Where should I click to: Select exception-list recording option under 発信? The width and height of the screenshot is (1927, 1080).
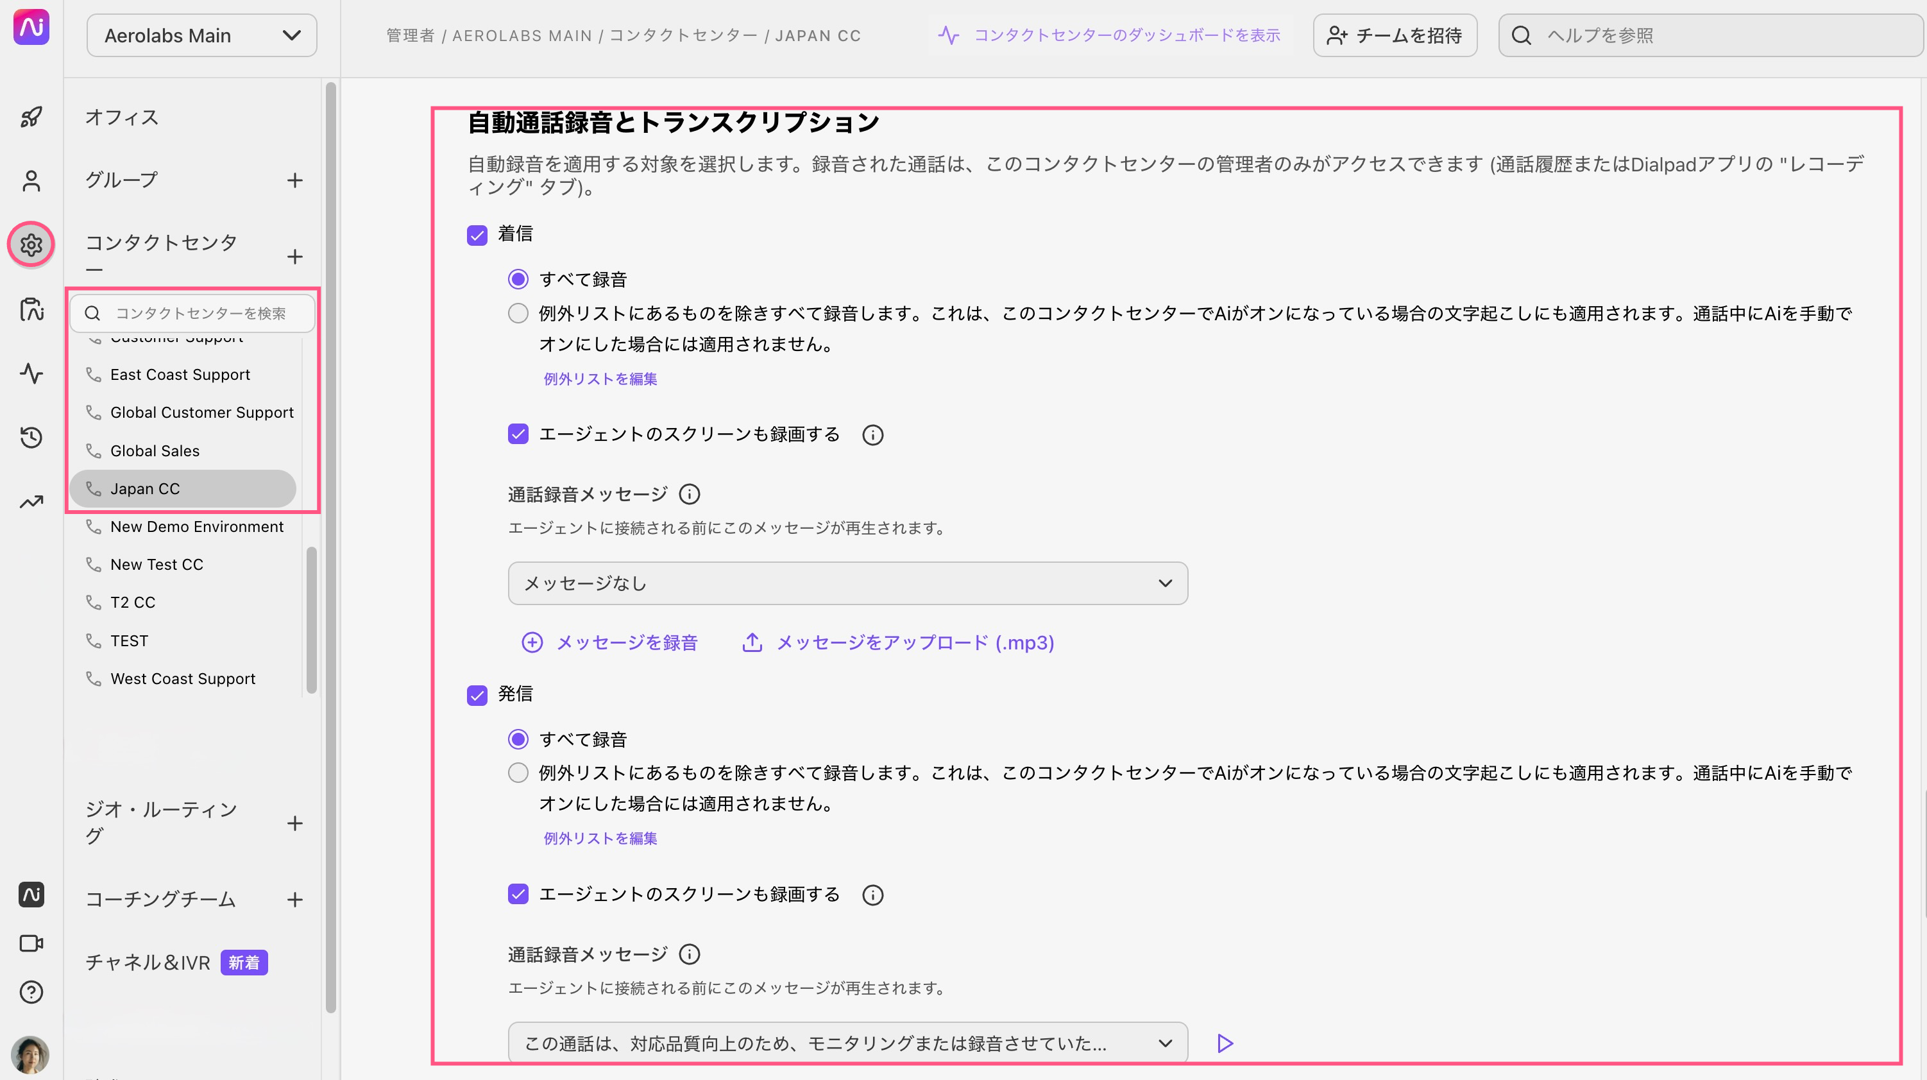point(518,773)
